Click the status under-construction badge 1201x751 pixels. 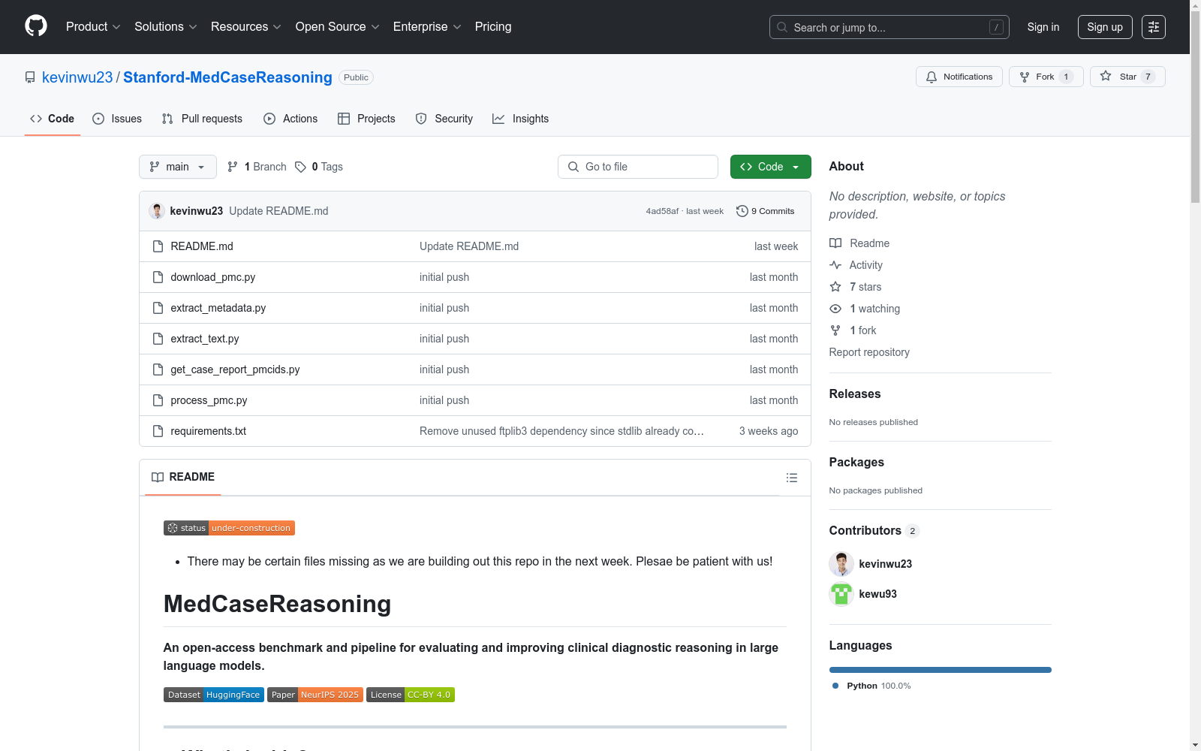point(229,528)
